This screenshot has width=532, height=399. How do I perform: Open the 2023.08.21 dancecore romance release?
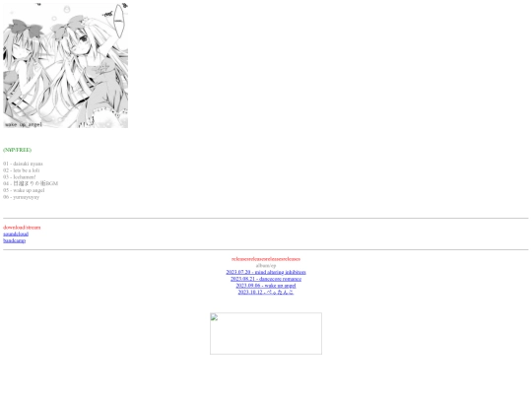click(266, 279)
